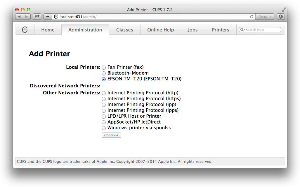Open the Share button in toolbar

click(x=37, y=17)
